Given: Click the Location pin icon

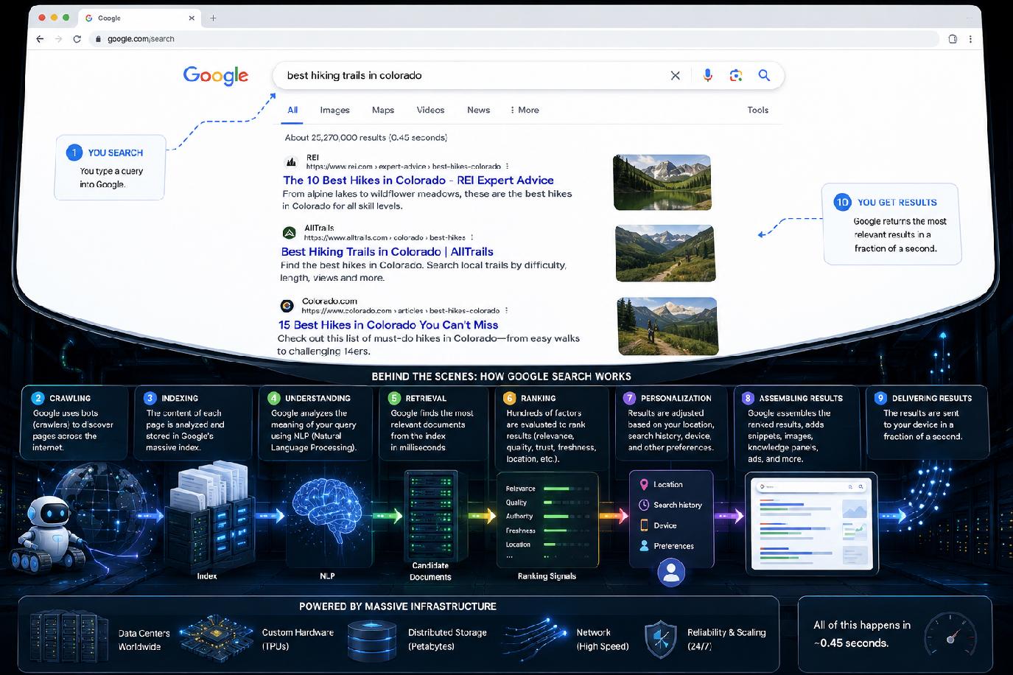Looking at the screenshot, I should coord(644,484).
